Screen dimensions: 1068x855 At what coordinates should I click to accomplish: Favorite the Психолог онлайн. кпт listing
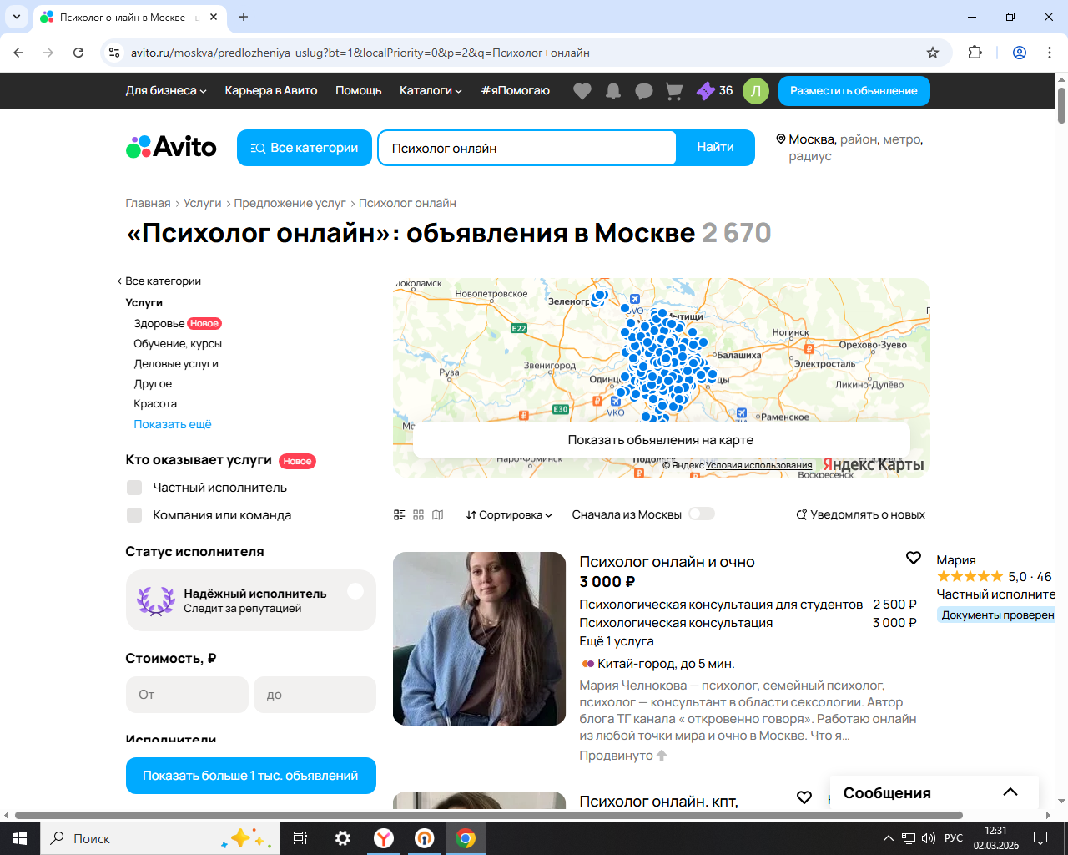804,797
